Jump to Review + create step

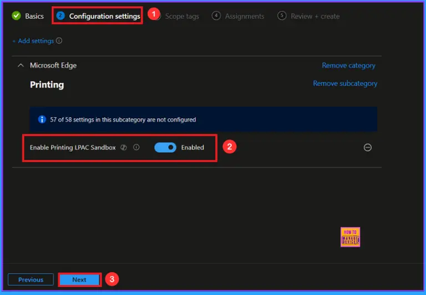(x=308, y=16)
